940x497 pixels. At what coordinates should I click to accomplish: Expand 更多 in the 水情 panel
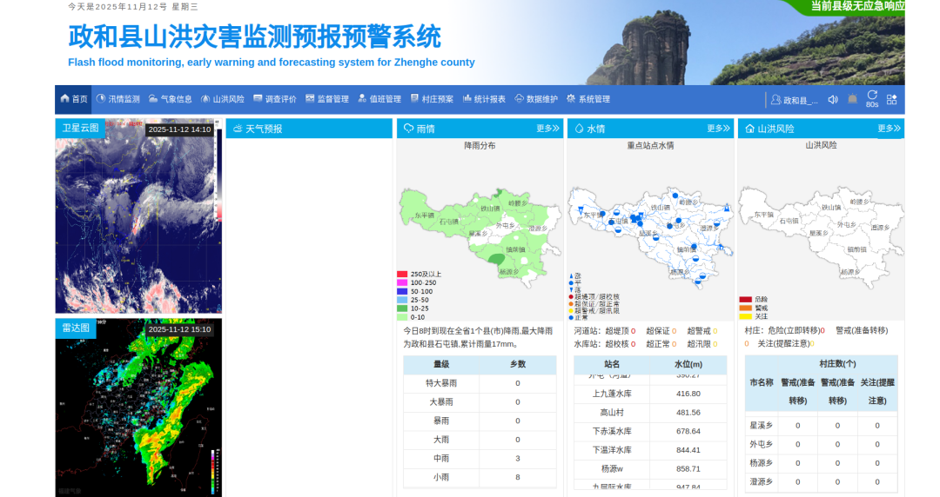[x=718, y=129]
